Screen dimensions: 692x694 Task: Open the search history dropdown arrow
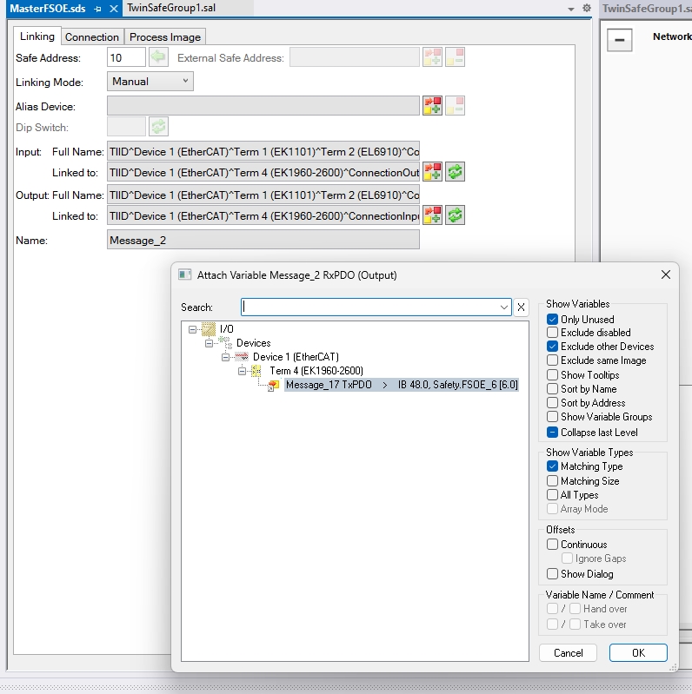tap(504, 307)
